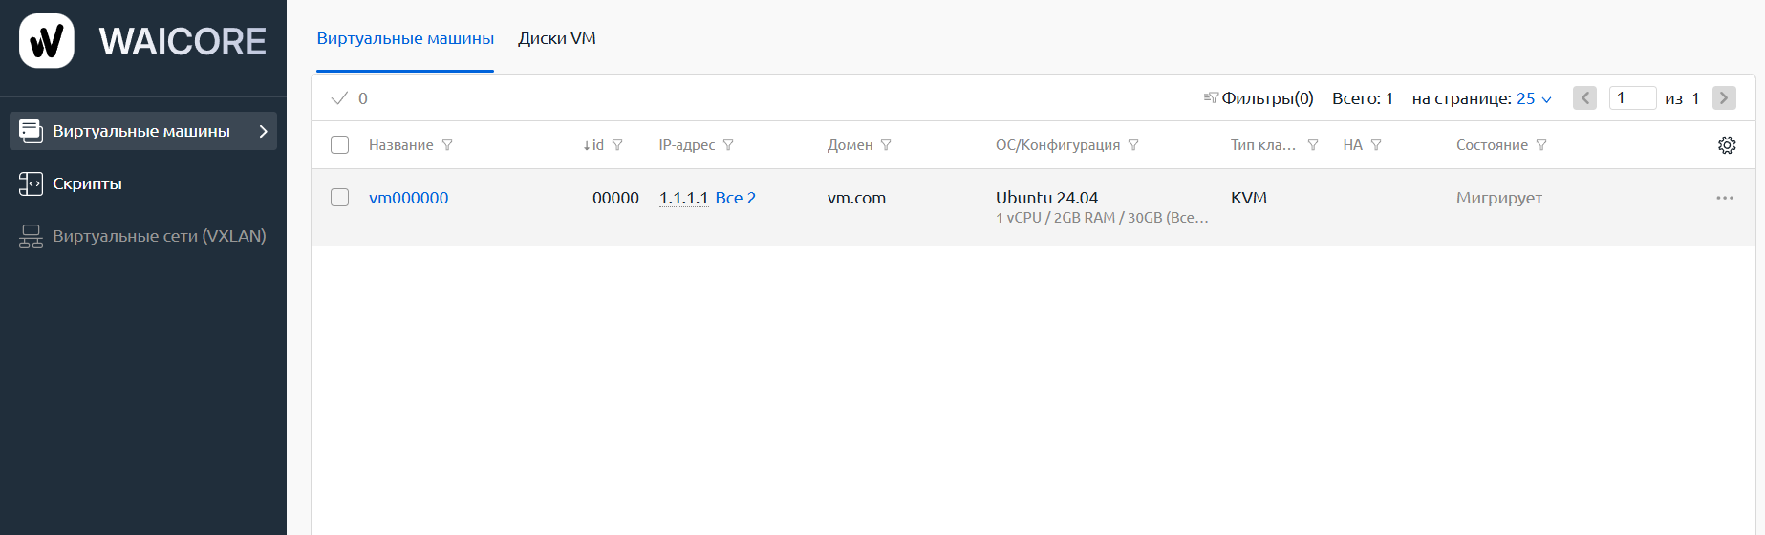Select all rows with header checkbox

coord(339,145)
